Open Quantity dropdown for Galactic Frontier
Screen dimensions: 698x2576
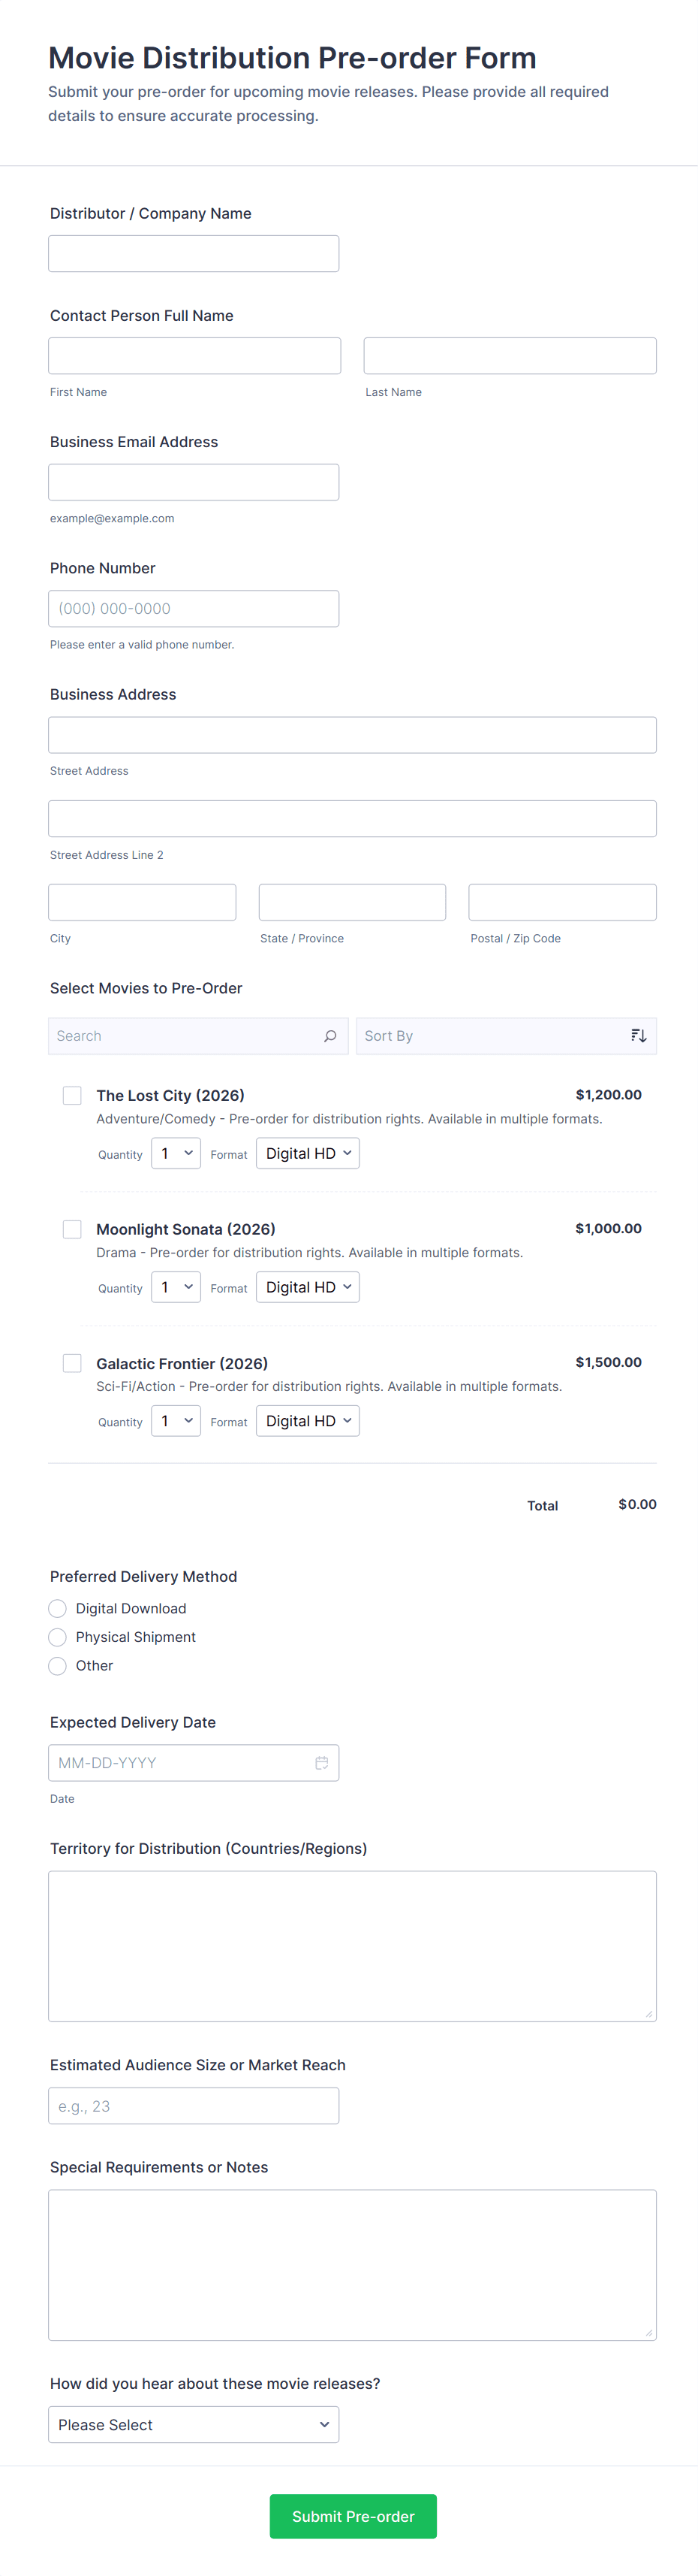point(176,1421)
